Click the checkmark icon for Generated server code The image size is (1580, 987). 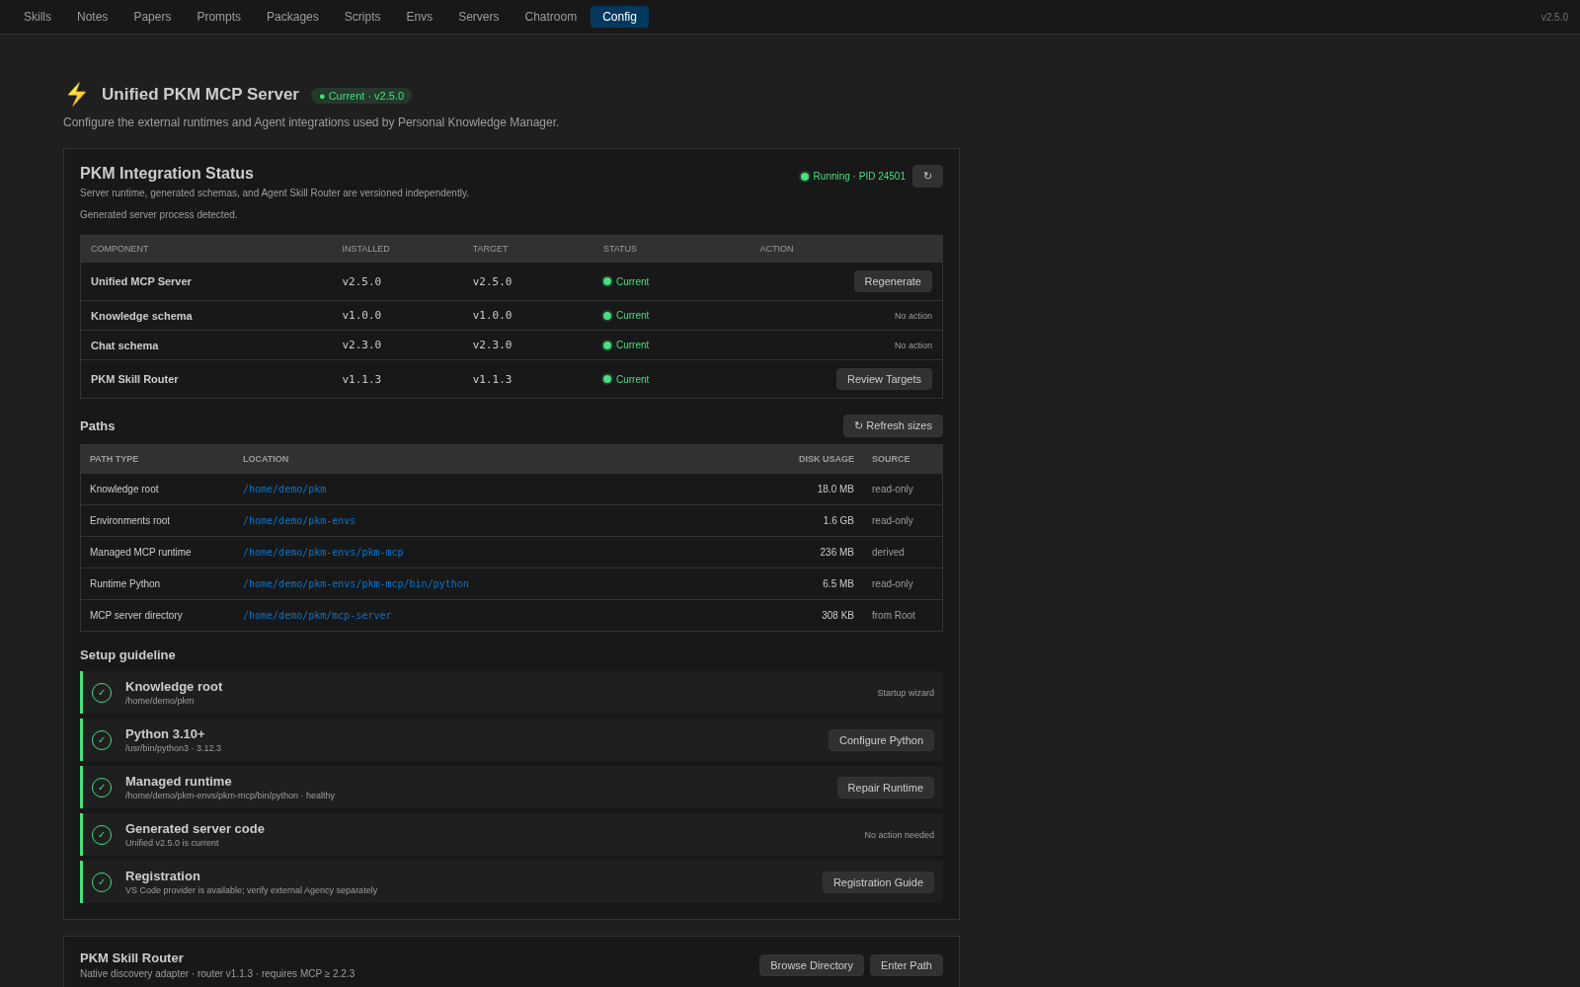pos(102,835)
